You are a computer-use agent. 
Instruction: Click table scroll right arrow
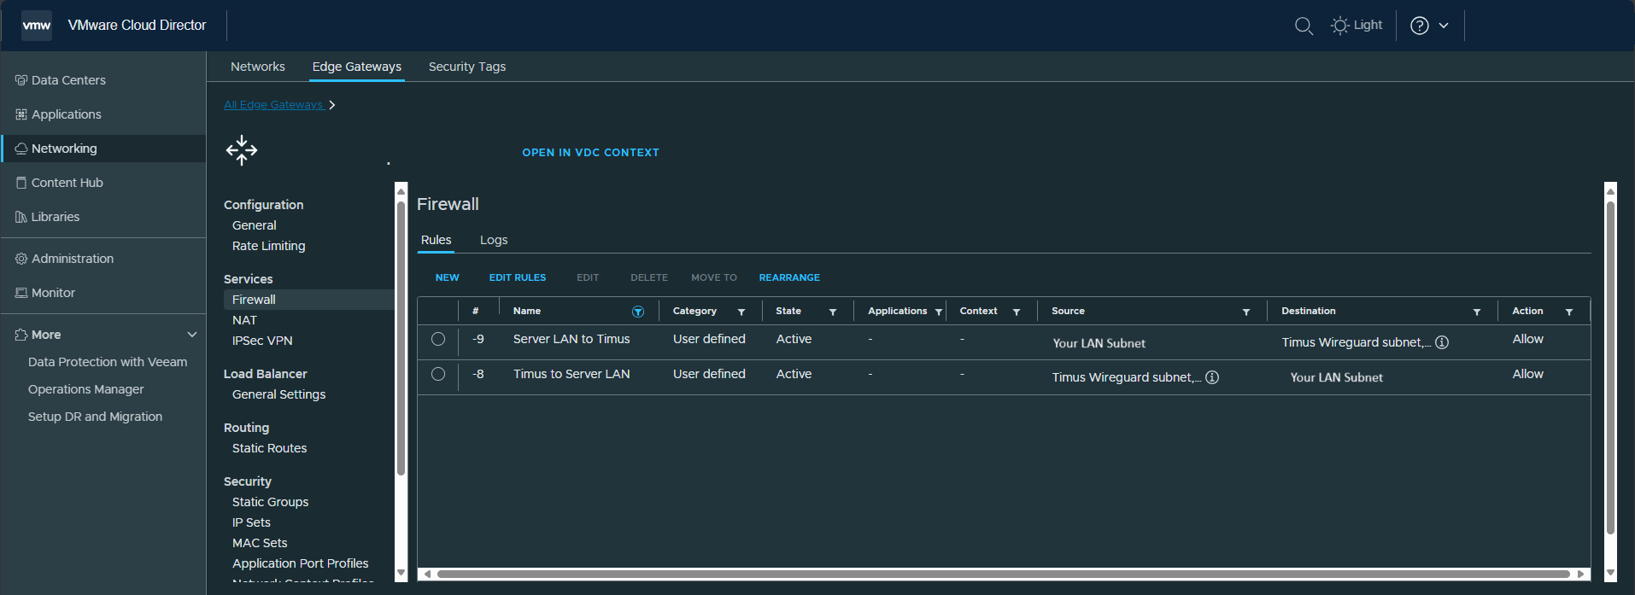tap(1581, 574)
